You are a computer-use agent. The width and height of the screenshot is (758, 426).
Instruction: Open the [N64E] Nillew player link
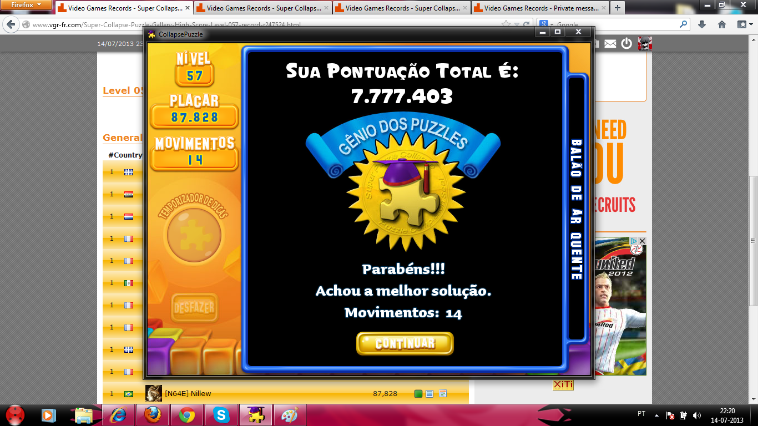coord(188,394)
